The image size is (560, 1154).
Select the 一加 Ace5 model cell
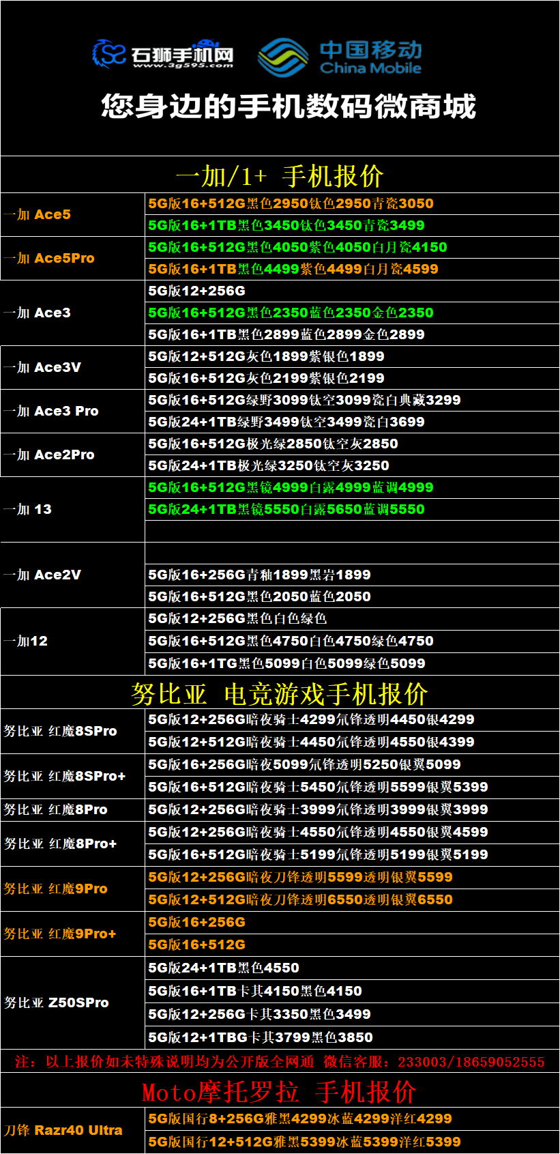(x=72, y=214)
